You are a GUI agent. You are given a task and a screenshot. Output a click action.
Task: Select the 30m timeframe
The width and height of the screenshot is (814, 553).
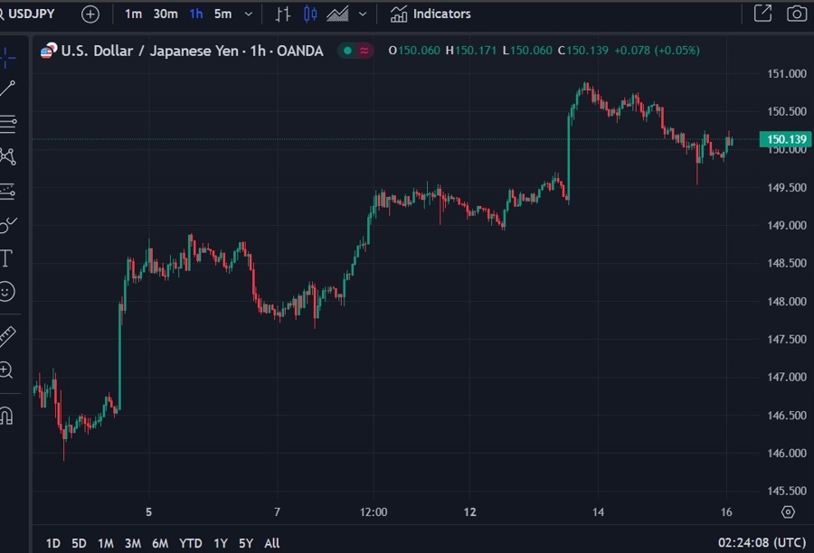pos(166,14)
